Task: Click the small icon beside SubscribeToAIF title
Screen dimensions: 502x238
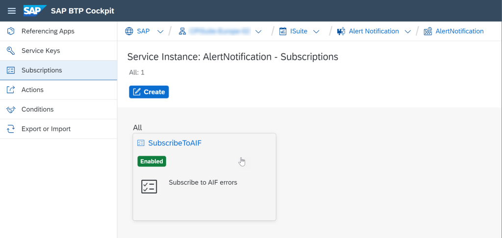Action: 141,143
